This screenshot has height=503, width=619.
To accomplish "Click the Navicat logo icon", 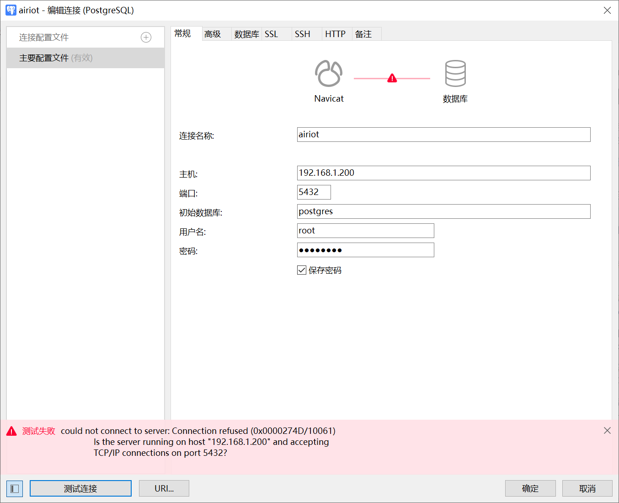I will 328,74.
